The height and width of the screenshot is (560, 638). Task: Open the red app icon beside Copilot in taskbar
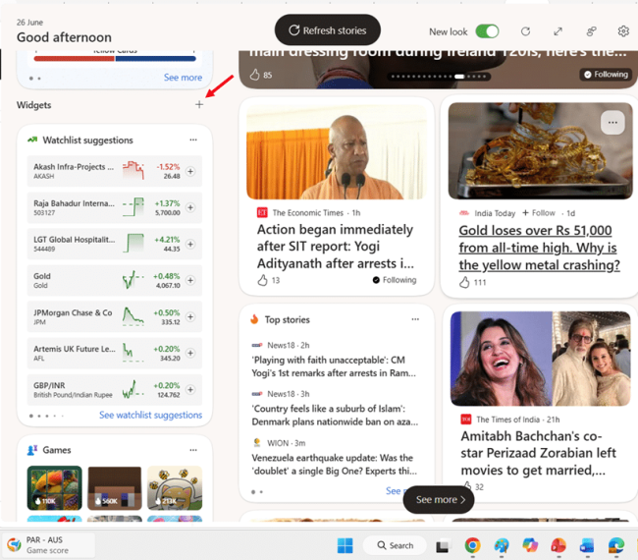[x=558, y=545]
